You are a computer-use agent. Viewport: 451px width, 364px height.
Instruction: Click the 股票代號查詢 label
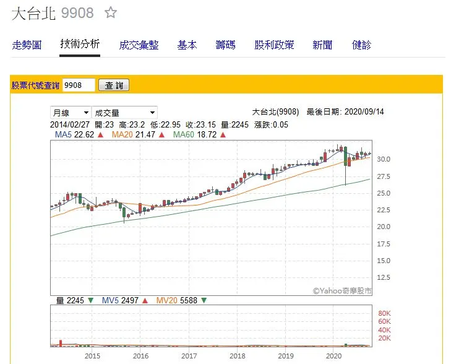[35, 85]
